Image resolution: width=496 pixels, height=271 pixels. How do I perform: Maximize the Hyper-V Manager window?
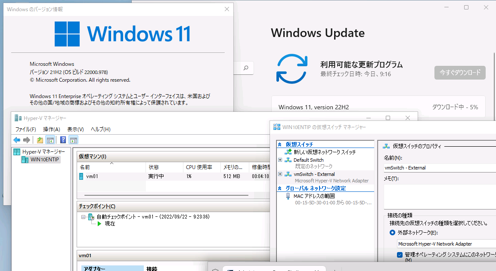click(x=388, y=118)
